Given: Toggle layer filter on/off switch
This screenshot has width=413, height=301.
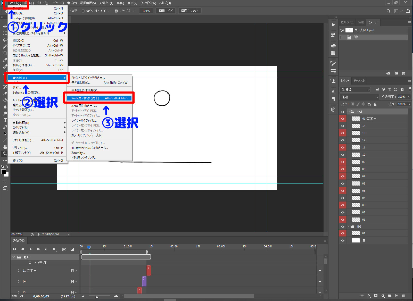Looking at the screenshot, I should point(410,89).
